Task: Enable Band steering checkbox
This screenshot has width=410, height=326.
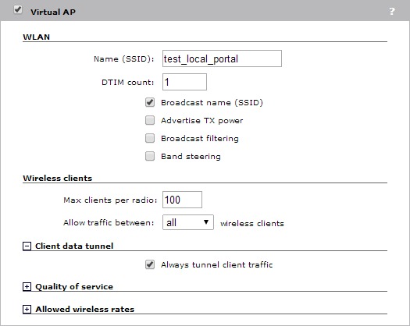Action: [x=150, y=156]
